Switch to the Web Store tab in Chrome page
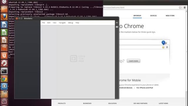Viewport: 188px width, 106px height. click(170, 16)
